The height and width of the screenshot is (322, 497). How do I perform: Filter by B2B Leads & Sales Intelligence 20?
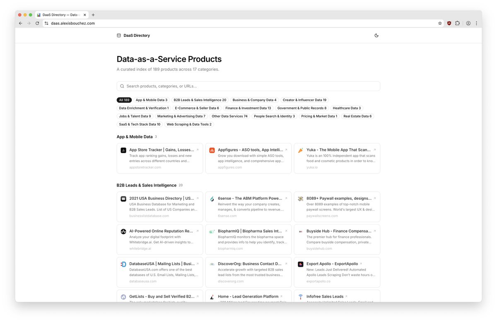click(x=200, y=100)
